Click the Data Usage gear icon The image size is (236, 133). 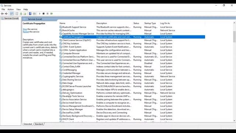[x=60, y=83]
